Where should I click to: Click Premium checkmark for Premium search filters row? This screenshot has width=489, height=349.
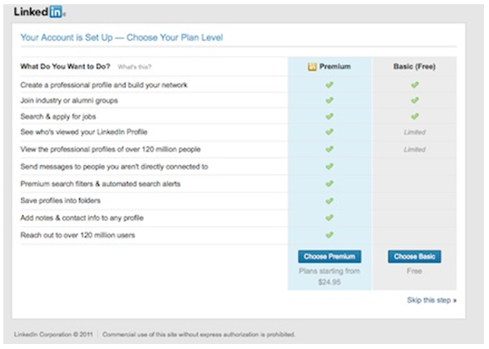click(330, 184)
